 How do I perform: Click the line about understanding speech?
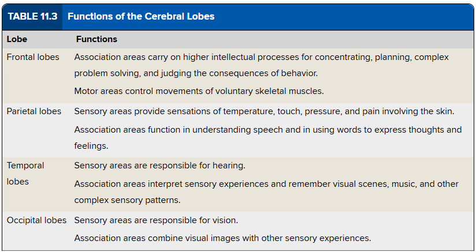268,129
